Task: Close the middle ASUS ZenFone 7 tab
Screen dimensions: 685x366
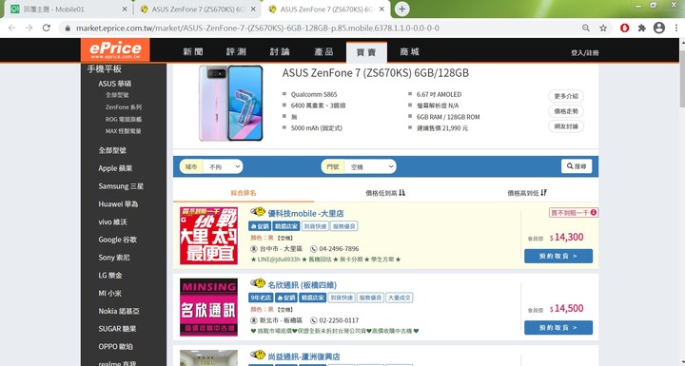Action: tap(254, 10)
